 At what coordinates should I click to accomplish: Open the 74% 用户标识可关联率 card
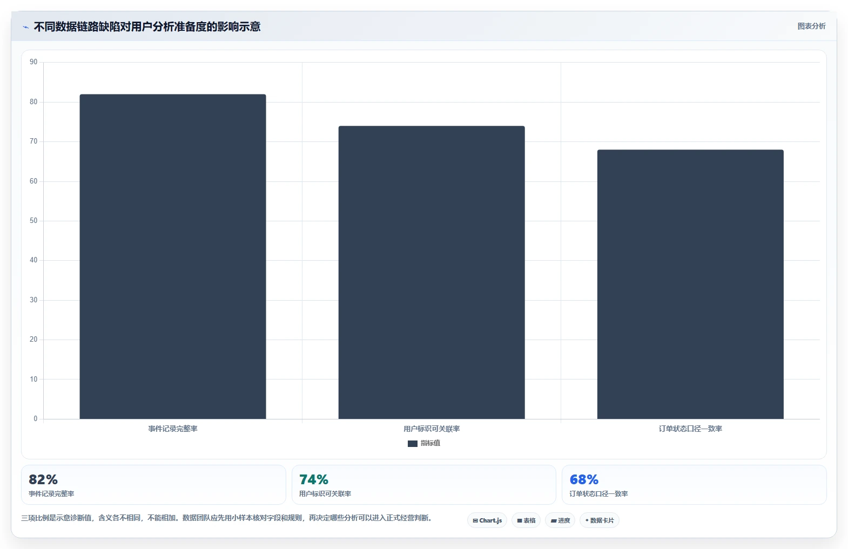pos(424,485)
